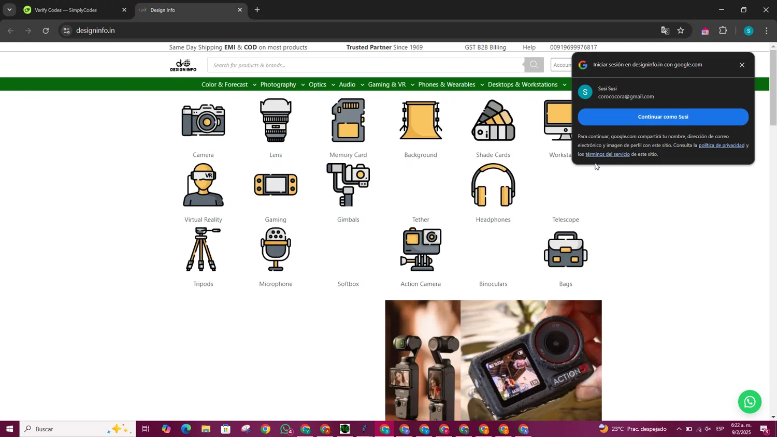Expand the Photography menu arrow
This screenshot has width=777, height=437.
coord(303,85)
